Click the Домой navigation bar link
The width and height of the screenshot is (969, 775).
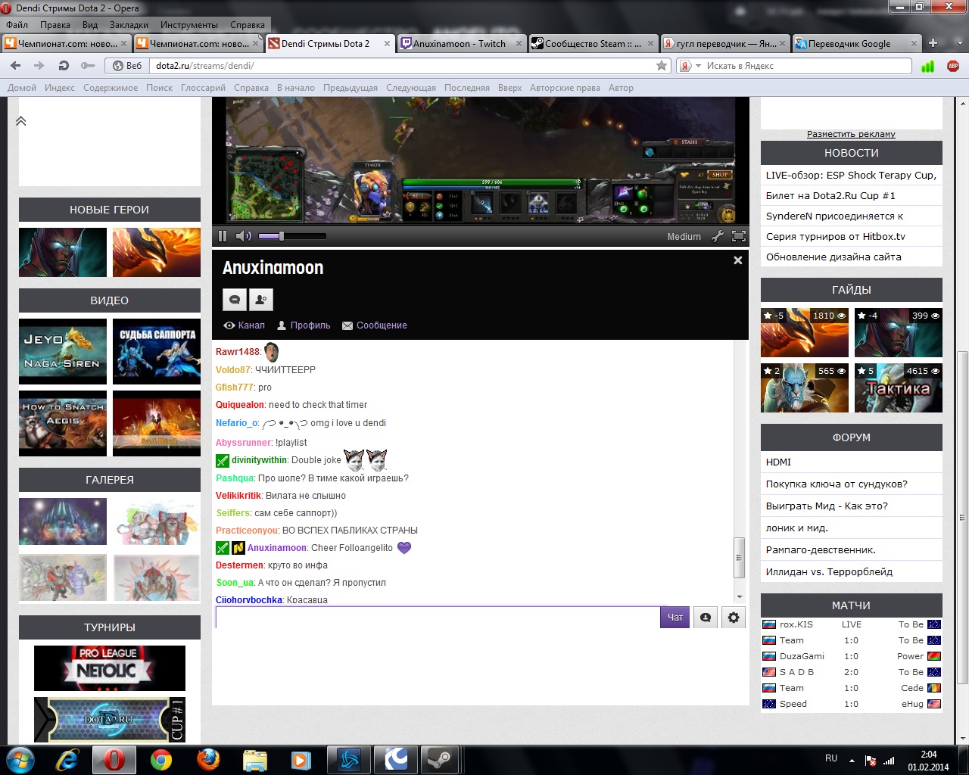coord(22,88)
